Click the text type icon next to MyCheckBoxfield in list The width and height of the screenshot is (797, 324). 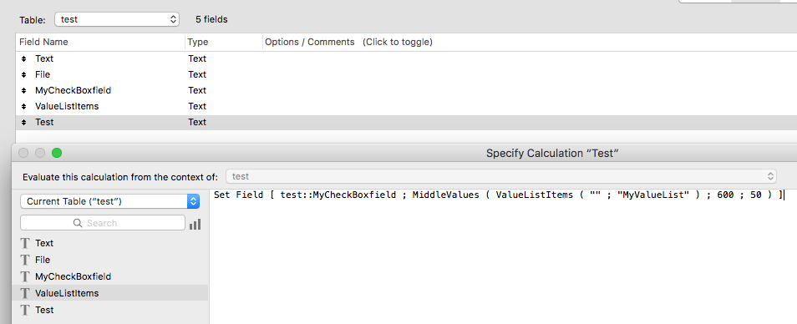pyautogui.click(x=25, y=276)
